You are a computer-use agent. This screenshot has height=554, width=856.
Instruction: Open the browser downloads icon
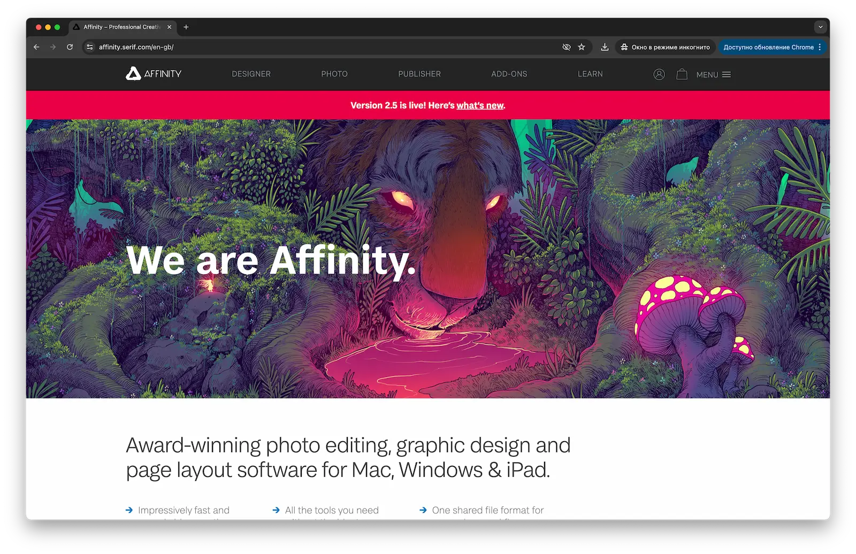[605, 47]
